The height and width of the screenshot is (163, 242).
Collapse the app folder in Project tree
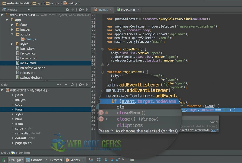tap(7, 20)
